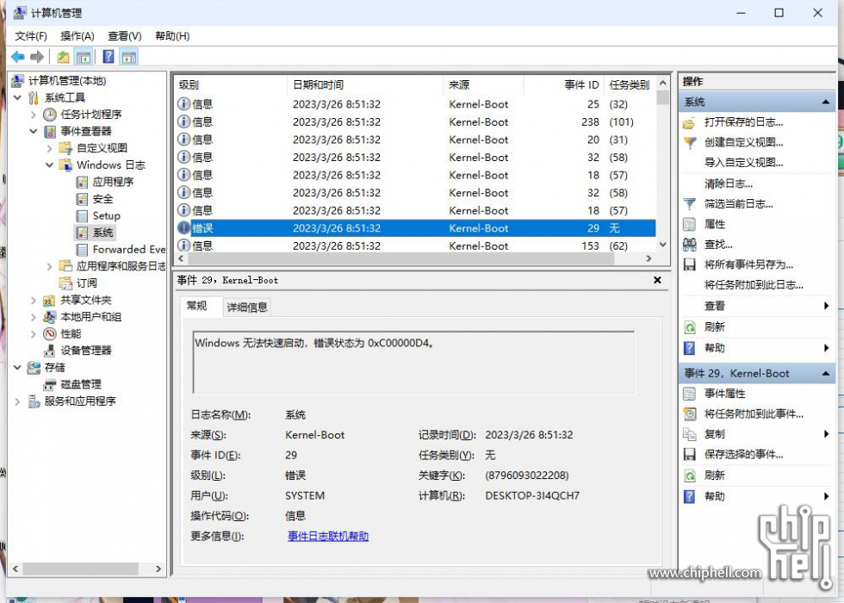Image resolution: width=844 pixels, height=603 pixels.
Task: Sort by 级别 column header
Action: [231, 84]
